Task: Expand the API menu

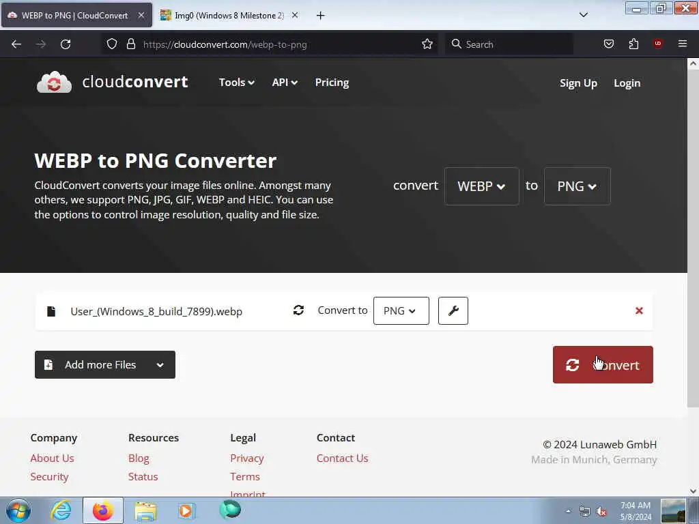Action: click(285, 83)
